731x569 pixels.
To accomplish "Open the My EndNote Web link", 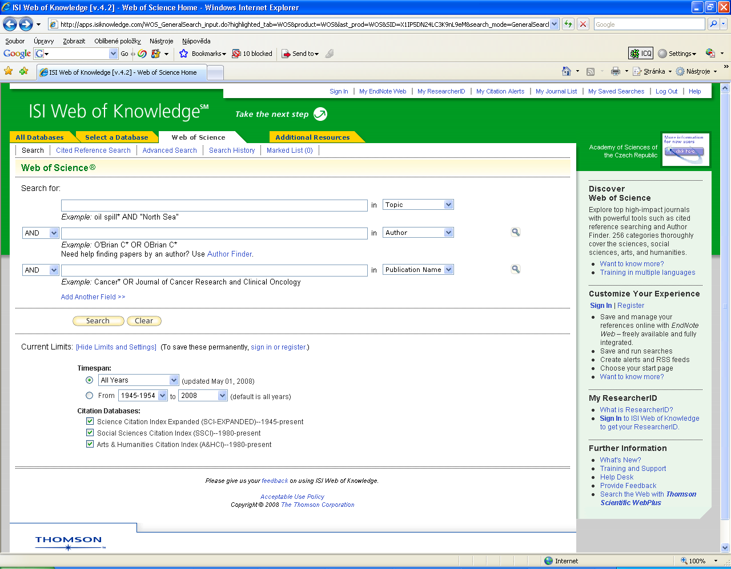I will pyautogui.click(x=383, y=91).
